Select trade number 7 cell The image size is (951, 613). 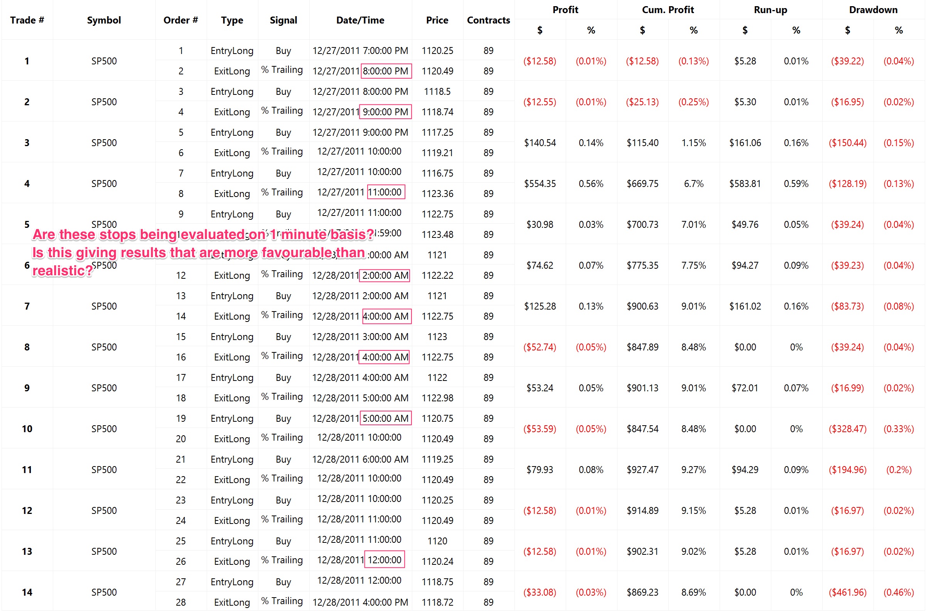click(27, 306)
